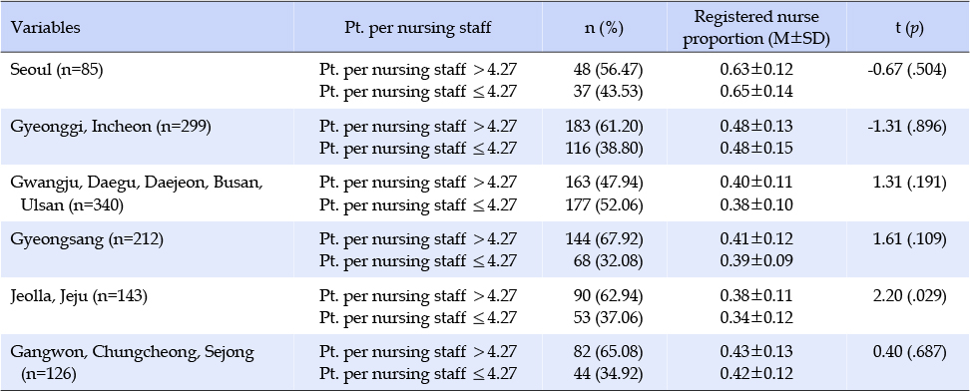Click the 183 (61.20) cell
The width and height of the screenshot is (970, 391).
[x=605, y=127]
